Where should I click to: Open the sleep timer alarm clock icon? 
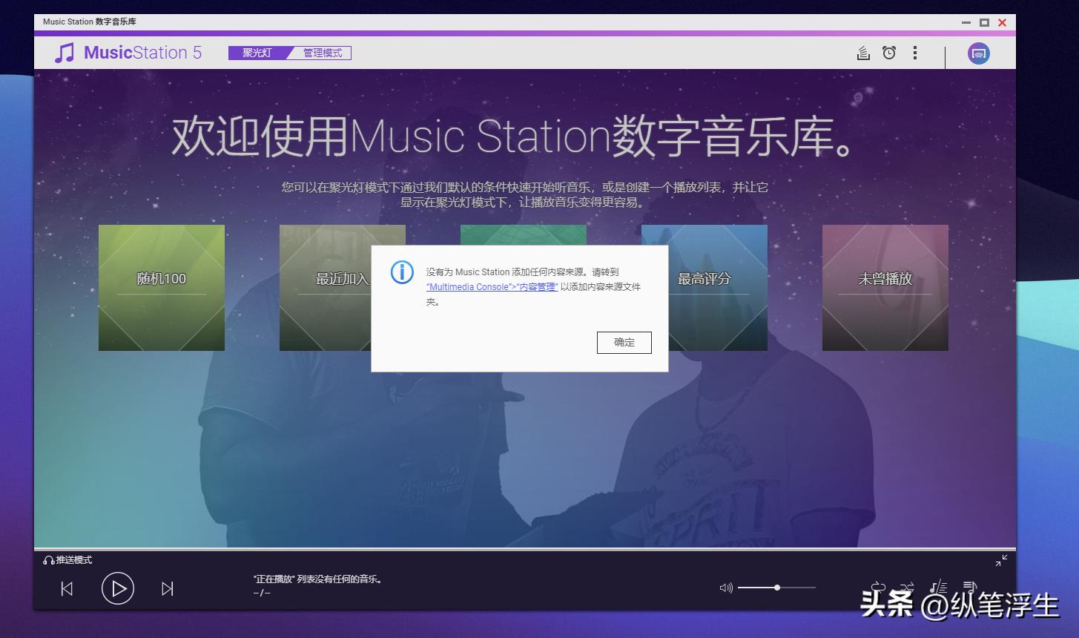click(x=889, y=53)
